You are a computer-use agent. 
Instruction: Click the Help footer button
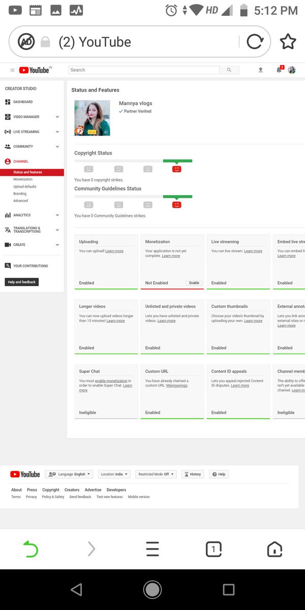coord(219,474)
